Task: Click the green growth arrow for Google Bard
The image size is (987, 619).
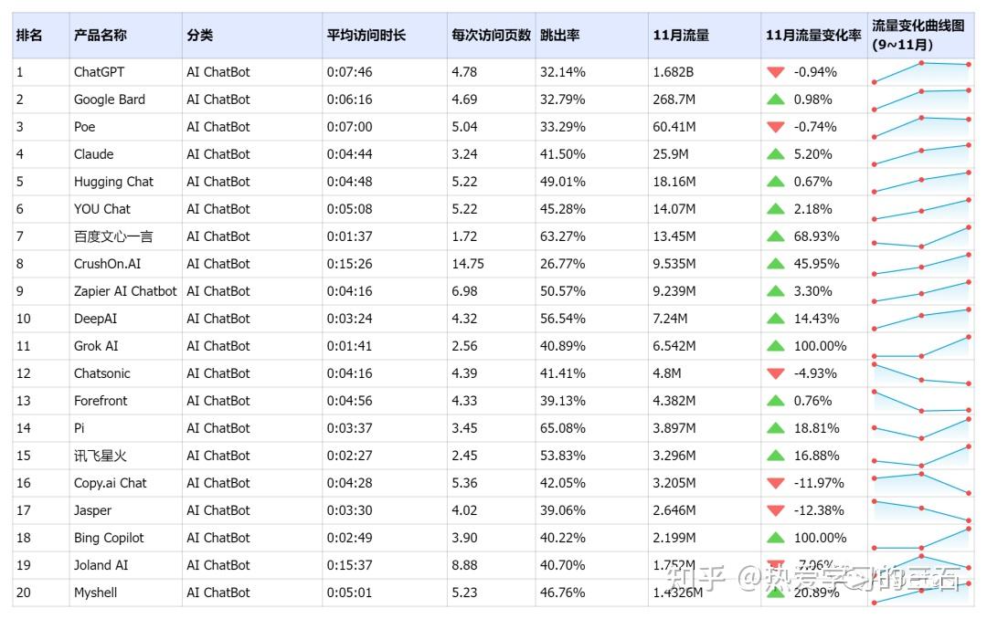Action: [776, 100]
